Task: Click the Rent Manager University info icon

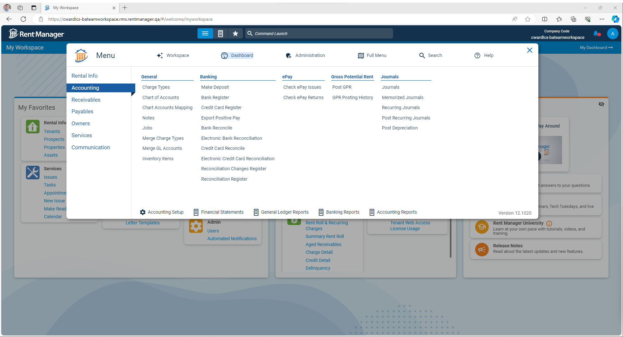Action: click(549, 223)
